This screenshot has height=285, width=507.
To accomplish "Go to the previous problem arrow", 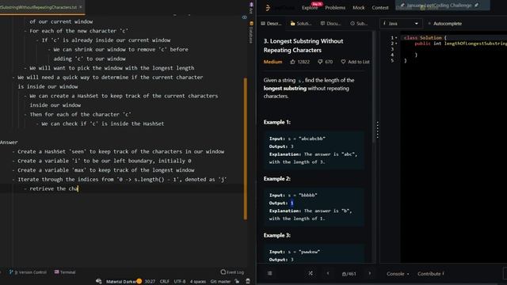I will 327,273.
